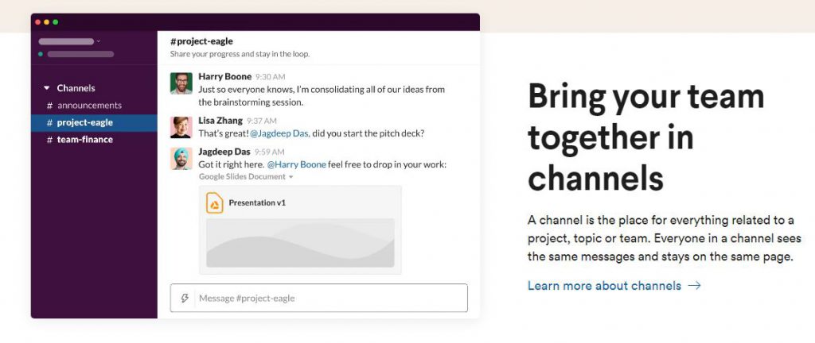Click Harry Boone's profile avatar
The height and width of the screenshot is (343, 815).
(x=181, y=83)
